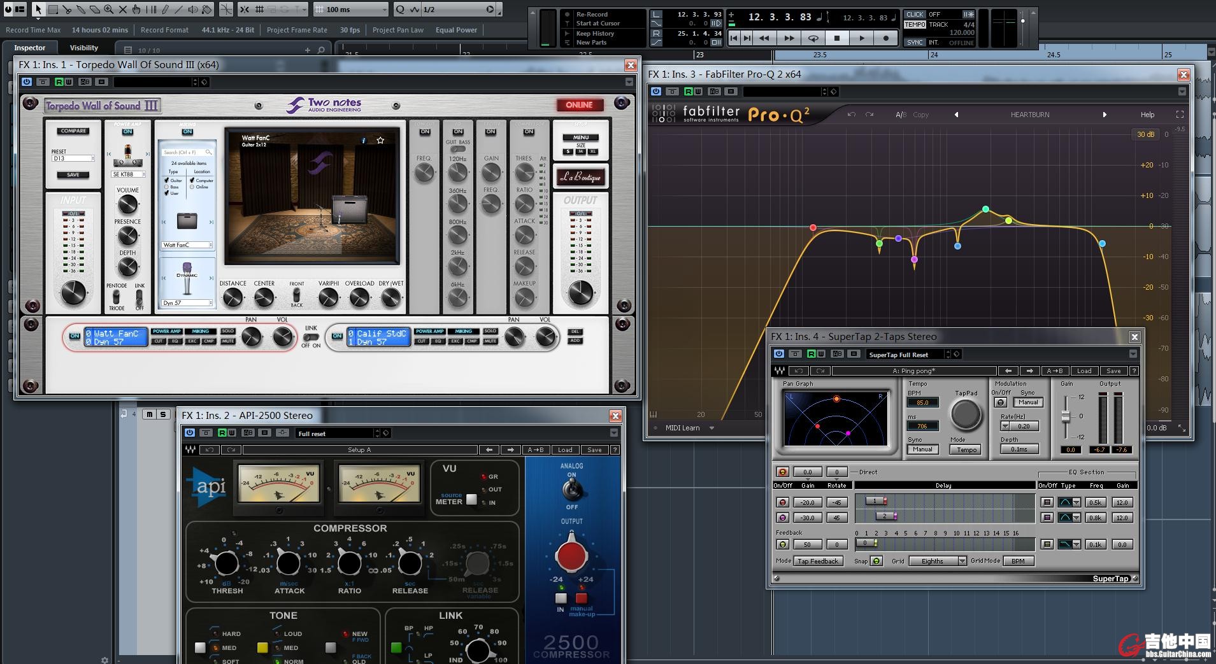Bypass API-2500 compressor with IN button
Viewport: 1216px width, 664px height.
(561, 598)
